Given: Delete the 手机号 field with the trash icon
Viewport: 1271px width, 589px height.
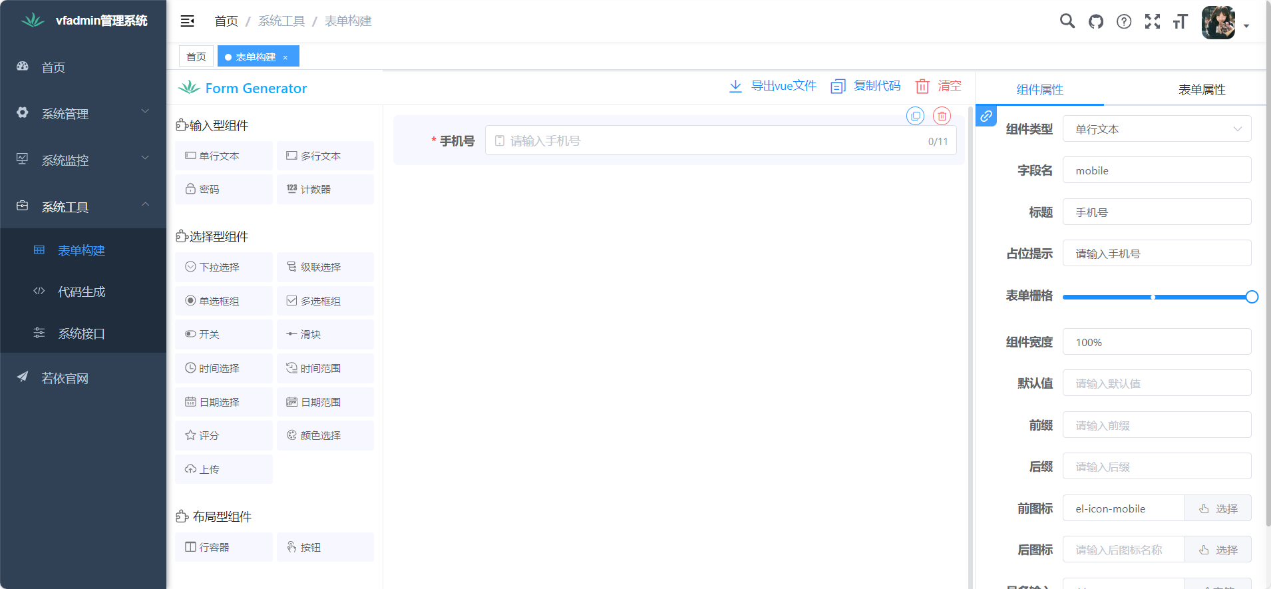Looking at the screenshot, I should click(942, 116).
